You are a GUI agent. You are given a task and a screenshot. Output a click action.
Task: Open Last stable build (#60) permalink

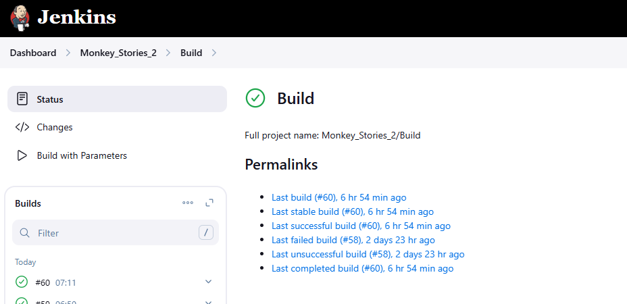(352, 211)
